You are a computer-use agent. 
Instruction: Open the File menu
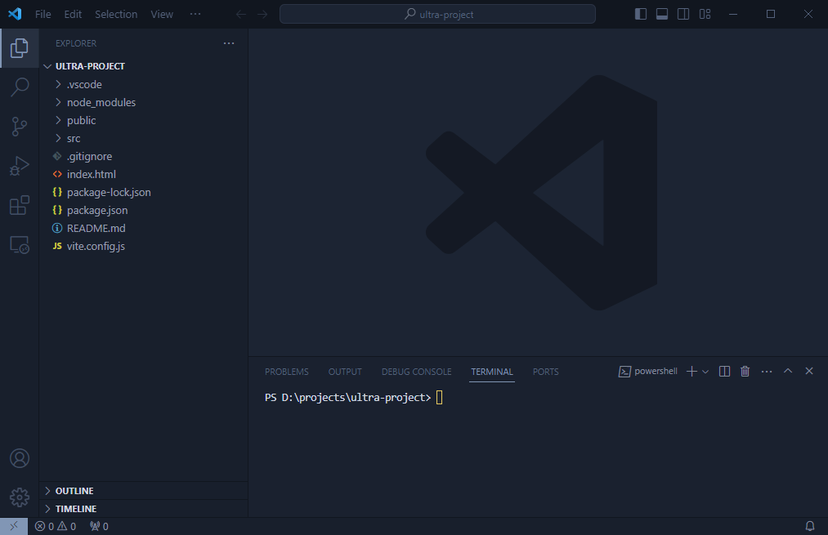point(43,14)
